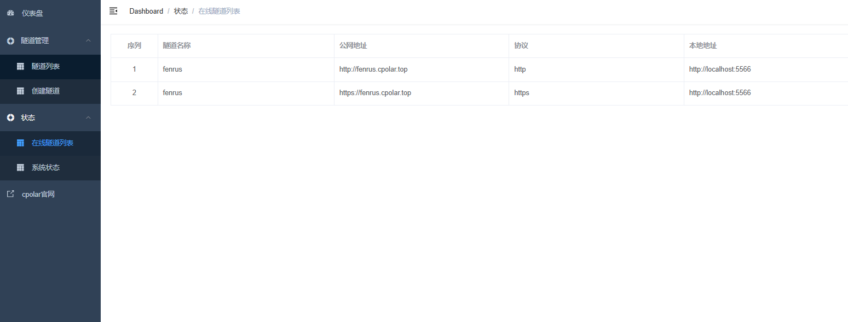848x322 pixels.
Task: Open the 隧道列表 menu item
Action: (x=45, y=67)
